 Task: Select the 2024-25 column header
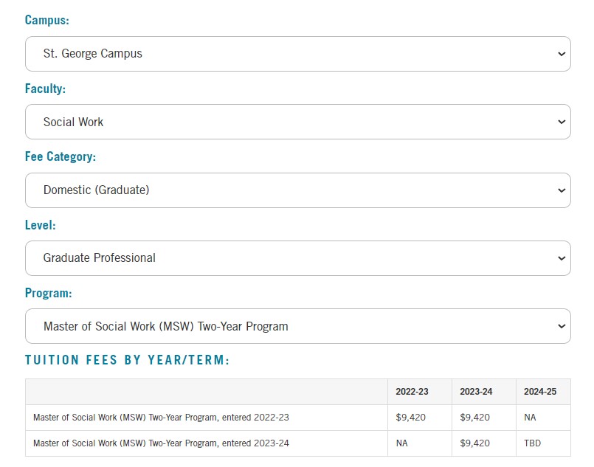coord(540,392)
